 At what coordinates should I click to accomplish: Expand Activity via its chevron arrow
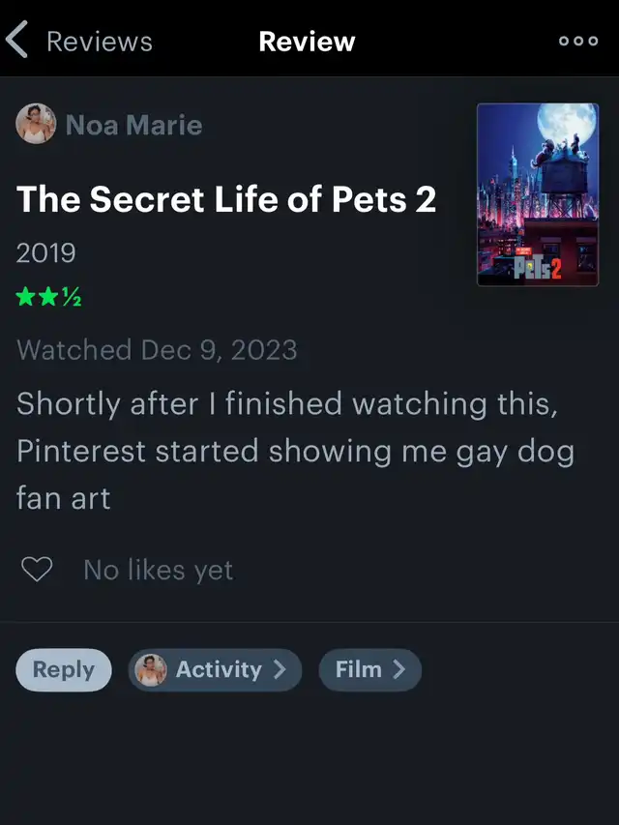tap(280, 669)
